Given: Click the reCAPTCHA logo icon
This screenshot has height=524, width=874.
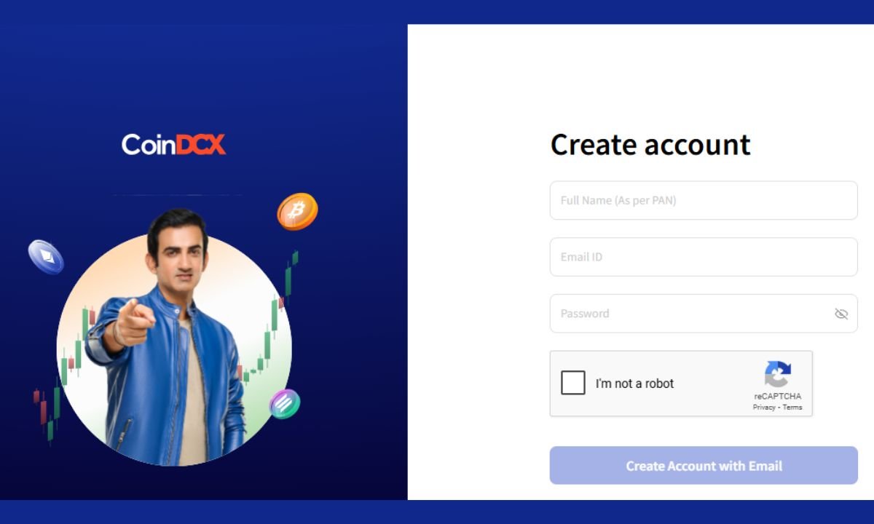Looking at the screenshot, I should coord(777,374).
